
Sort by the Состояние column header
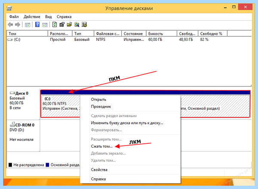click(134, 34)
